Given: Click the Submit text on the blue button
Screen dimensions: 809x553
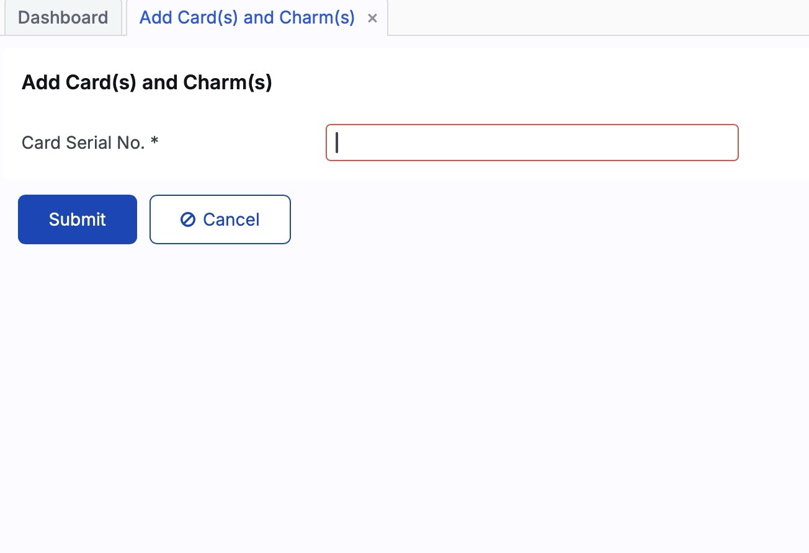Looking at the screenshot, I should tap(78, 219).
